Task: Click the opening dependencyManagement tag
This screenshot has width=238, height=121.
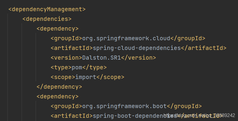Action: point(47,9)
